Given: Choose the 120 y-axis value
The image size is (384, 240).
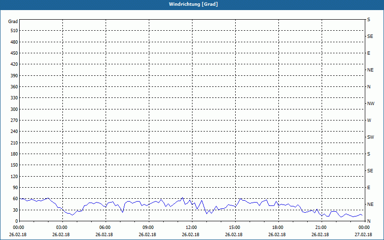Looking at the screenshot, I should pyautogui.click(x=14, y=176).
